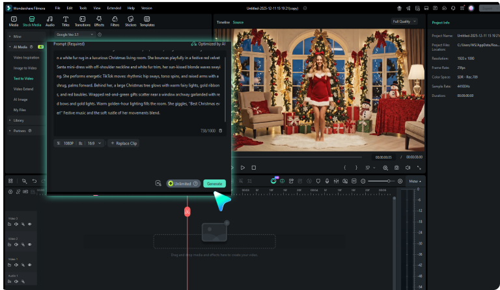Toggle visibility eye of Video 2 track
500x290 pixels.
(30, 244)
